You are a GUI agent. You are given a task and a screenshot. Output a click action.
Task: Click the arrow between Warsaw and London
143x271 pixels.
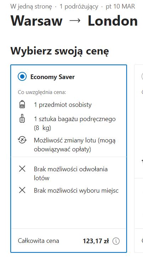[x=75, y=21]
